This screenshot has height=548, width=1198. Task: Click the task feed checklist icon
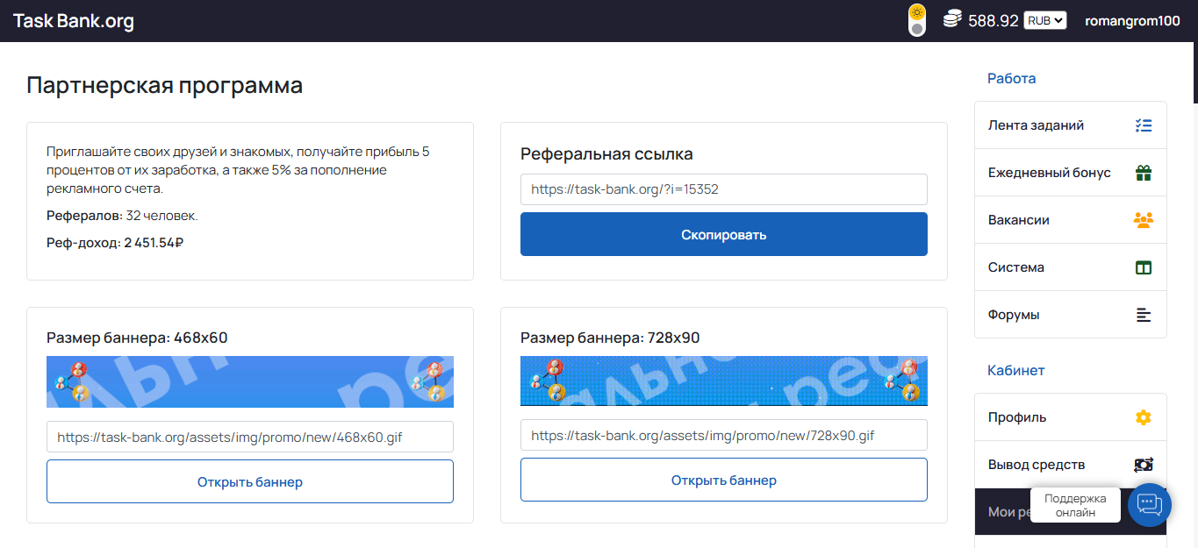[x=1143, y=125]
